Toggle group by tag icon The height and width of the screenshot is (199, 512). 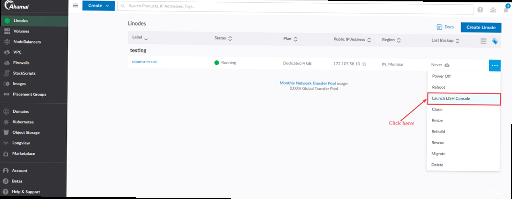tap(495, 41)
